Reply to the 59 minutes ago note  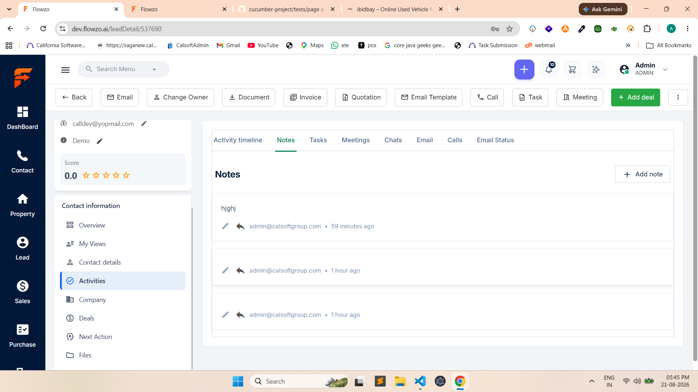(x=240, y=226)
